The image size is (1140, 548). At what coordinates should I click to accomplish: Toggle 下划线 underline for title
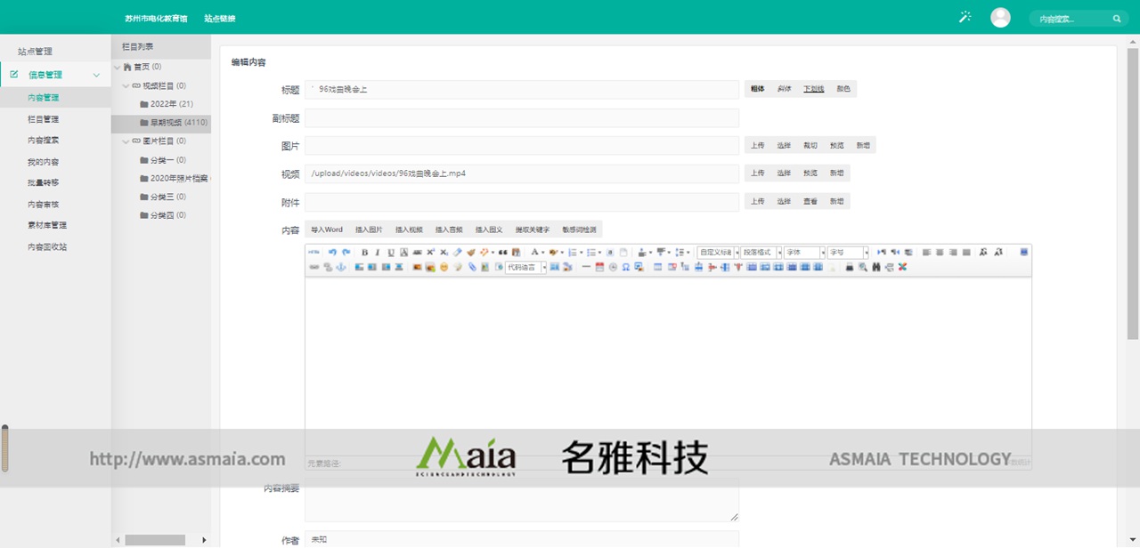tap(814, 89)
